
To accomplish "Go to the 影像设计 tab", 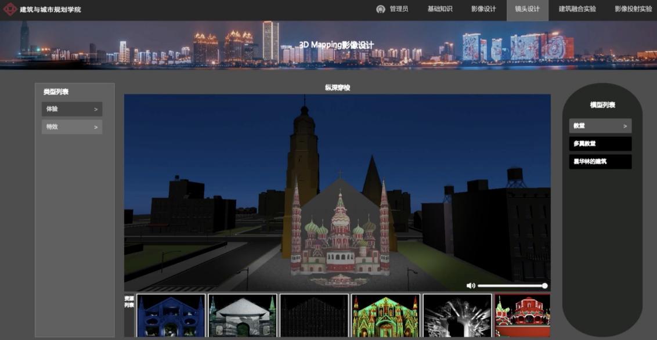I will [483, 9].
